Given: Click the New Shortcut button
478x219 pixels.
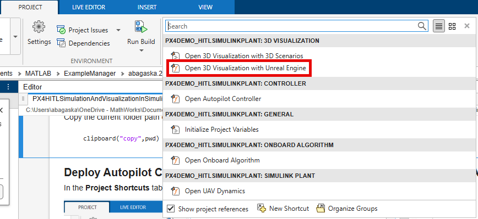Looking at the screenshot, I should click(x=283, y=209).
